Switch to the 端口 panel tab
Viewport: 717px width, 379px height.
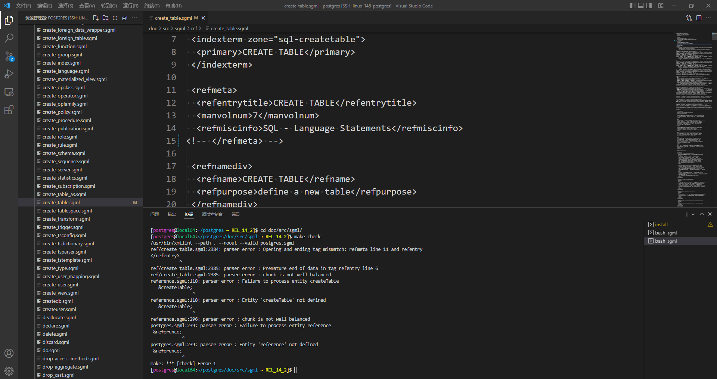235,214
